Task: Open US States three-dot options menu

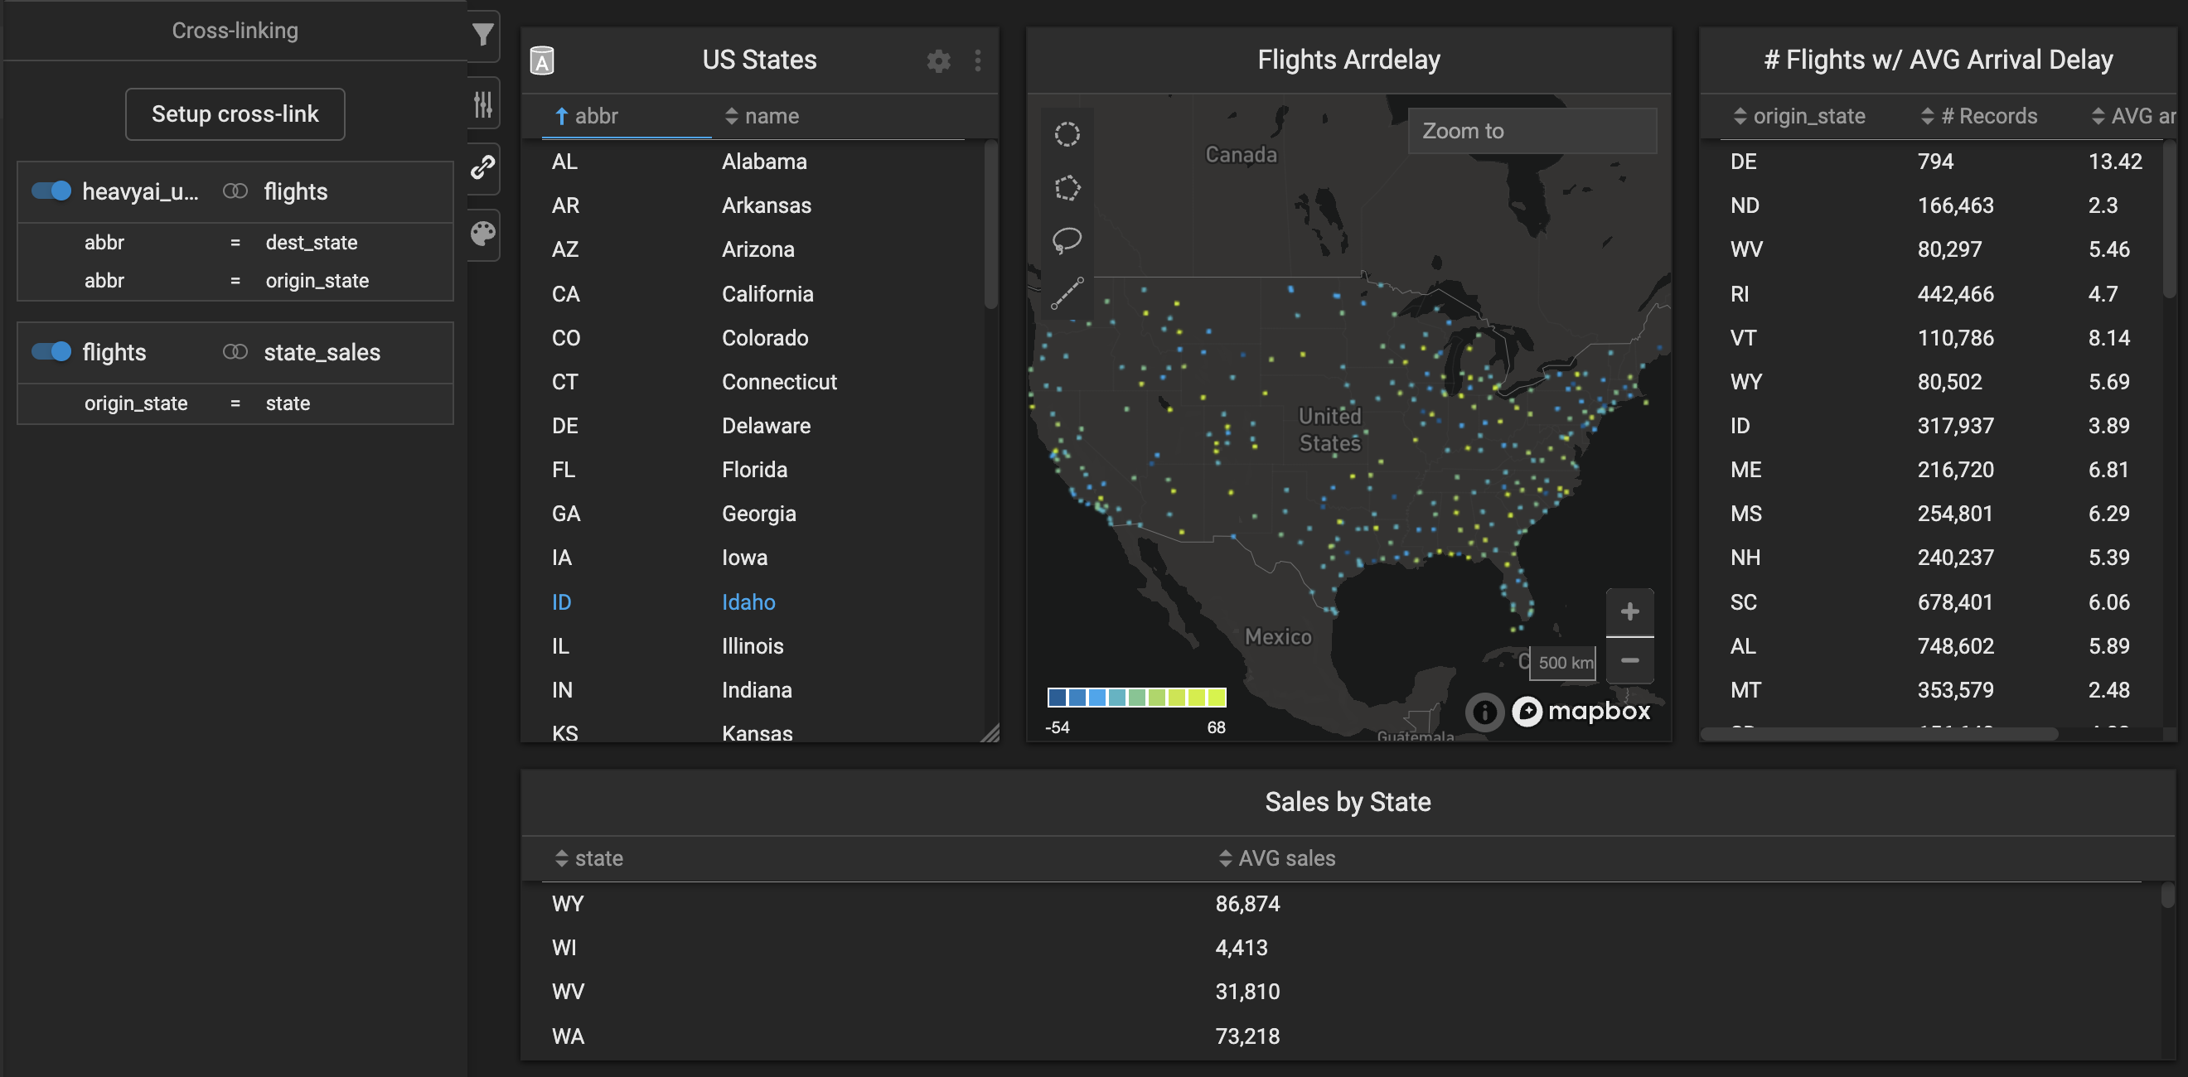Action: (978, 60)
